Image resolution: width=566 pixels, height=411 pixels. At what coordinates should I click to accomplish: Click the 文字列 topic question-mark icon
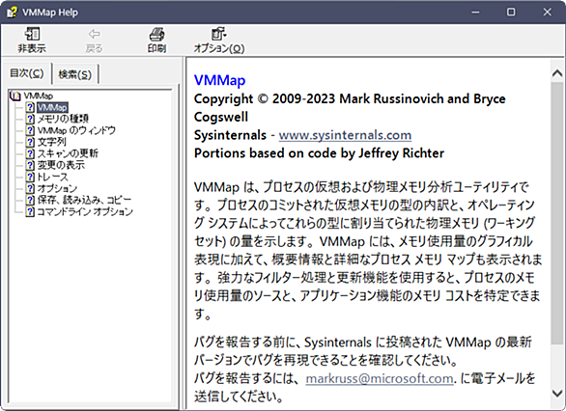[x=30, y=142]
